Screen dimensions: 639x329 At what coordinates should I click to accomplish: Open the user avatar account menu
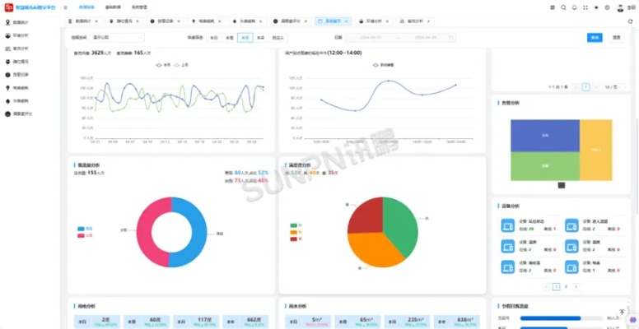coord(619,7)
